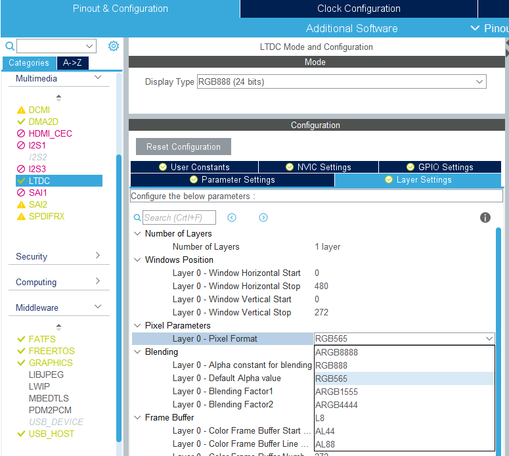Choose RGB565 option in the dropdown list

click(x=404, y=378)
